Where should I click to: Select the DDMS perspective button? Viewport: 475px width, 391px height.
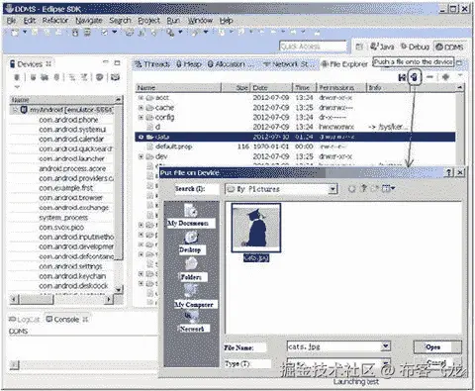click(449, 47)
